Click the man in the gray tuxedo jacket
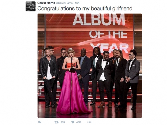The width and height of the screenshot is (167, 125). [133, 79]
